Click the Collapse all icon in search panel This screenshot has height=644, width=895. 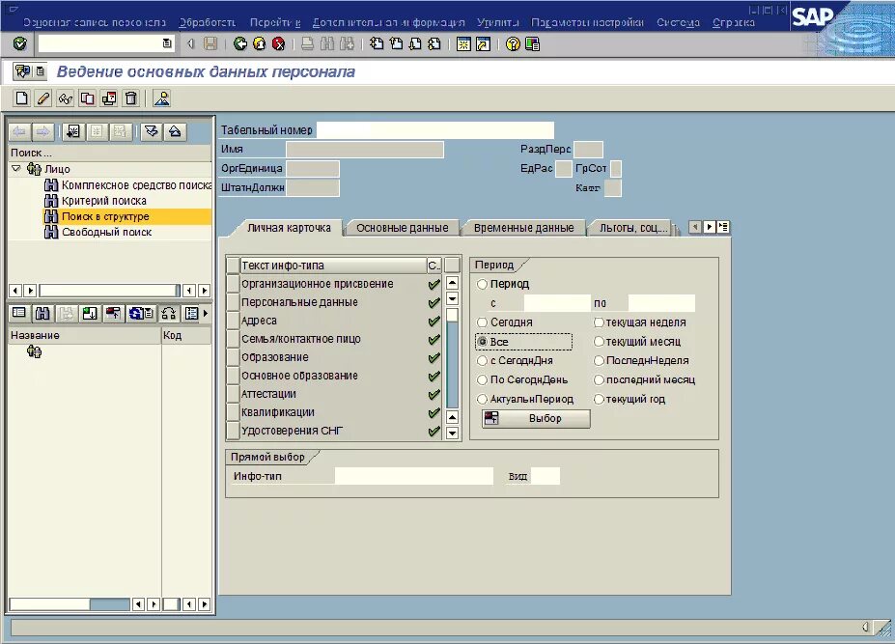click(175, 132)
